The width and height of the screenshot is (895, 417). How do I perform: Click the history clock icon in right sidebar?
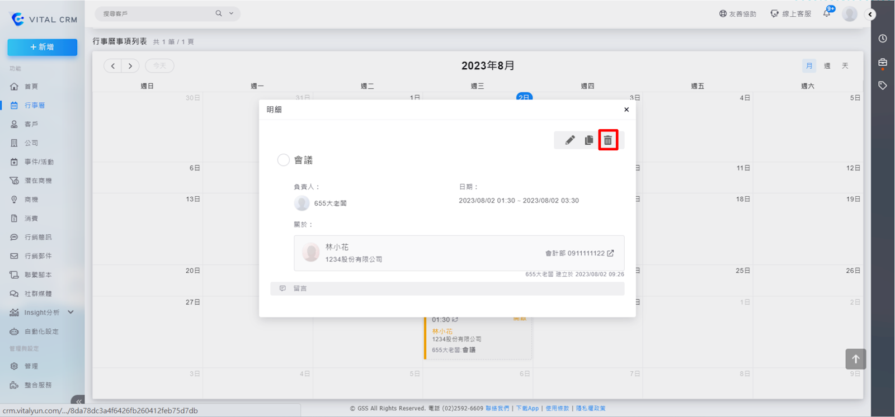click(883, 39)
